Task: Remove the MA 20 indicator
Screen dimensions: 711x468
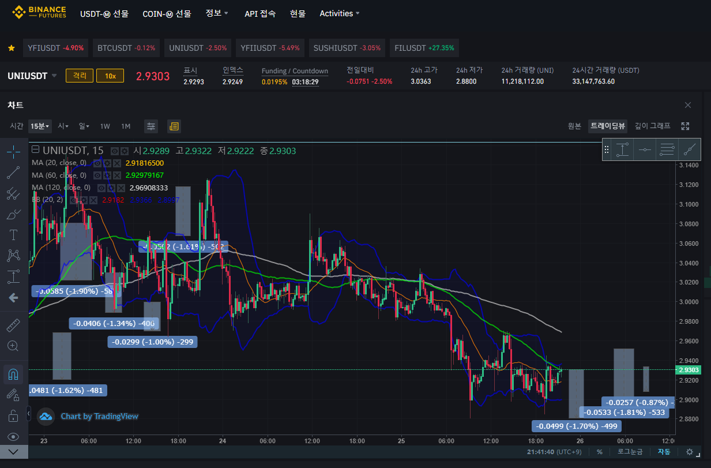Action: (116, 163)
